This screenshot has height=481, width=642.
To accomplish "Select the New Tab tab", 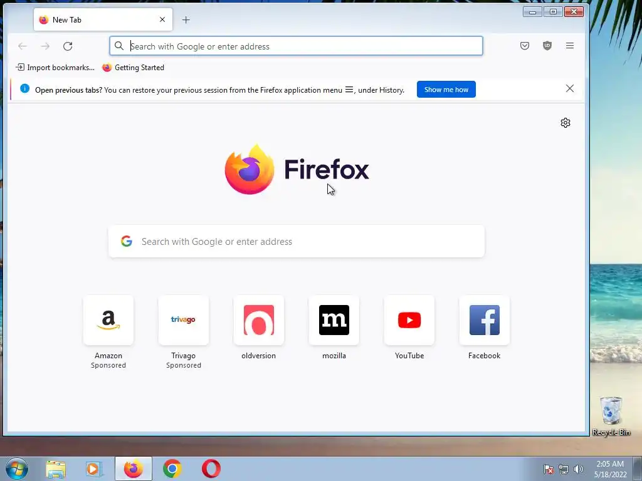I will coord(103,19).
